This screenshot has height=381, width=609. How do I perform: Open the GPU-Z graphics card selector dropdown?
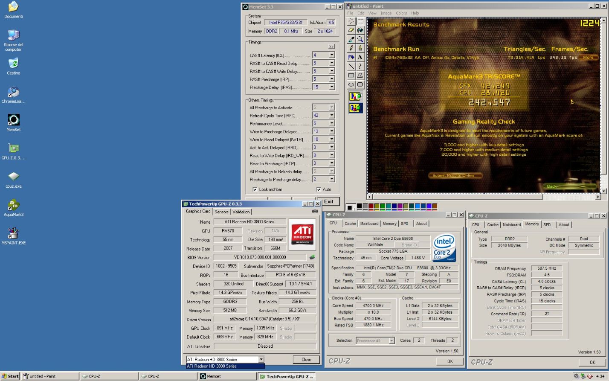pos(261,359)
